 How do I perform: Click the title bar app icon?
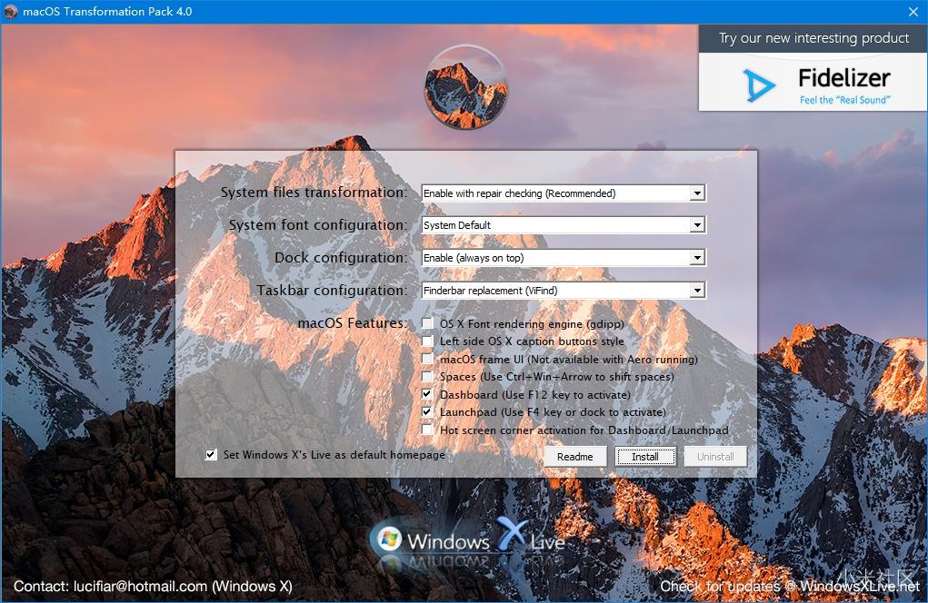tap(11, 12)
